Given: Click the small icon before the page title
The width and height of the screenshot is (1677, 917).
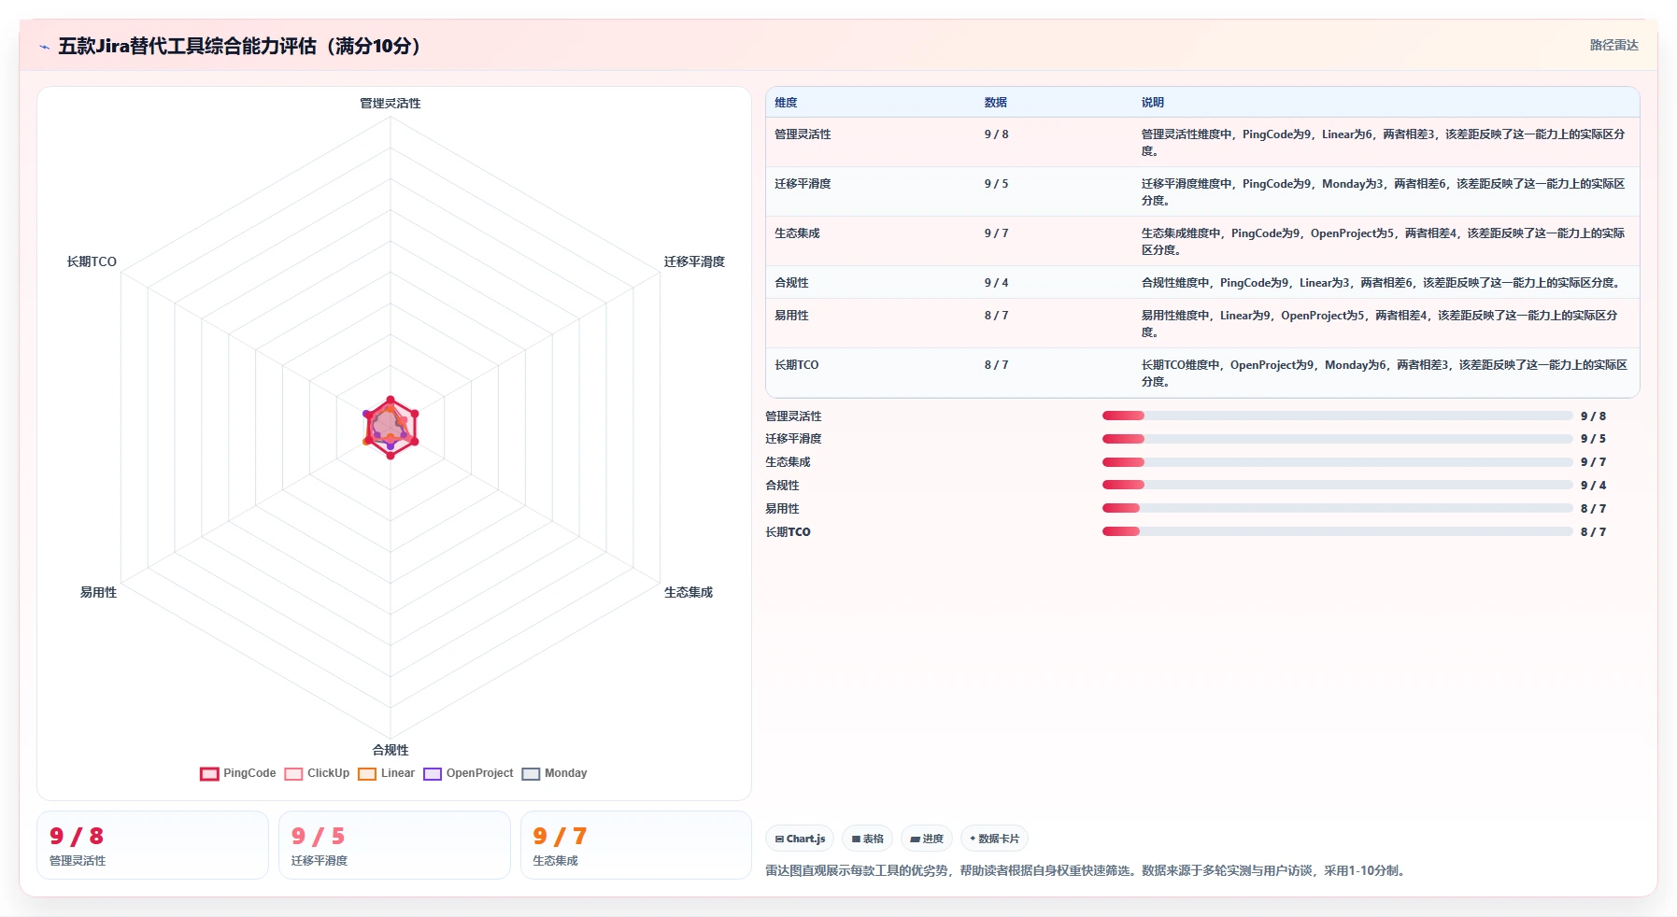Looking at the screenshot, I should (44, 47).
